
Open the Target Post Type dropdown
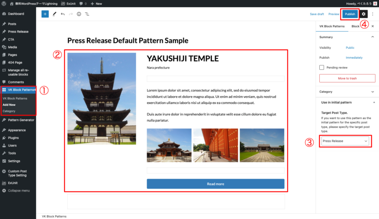pyautogui.click(x=345, y=141)
